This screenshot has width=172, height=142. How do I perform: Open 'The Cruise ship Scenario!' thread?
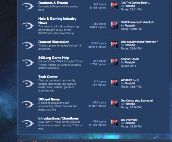[137, 101]
